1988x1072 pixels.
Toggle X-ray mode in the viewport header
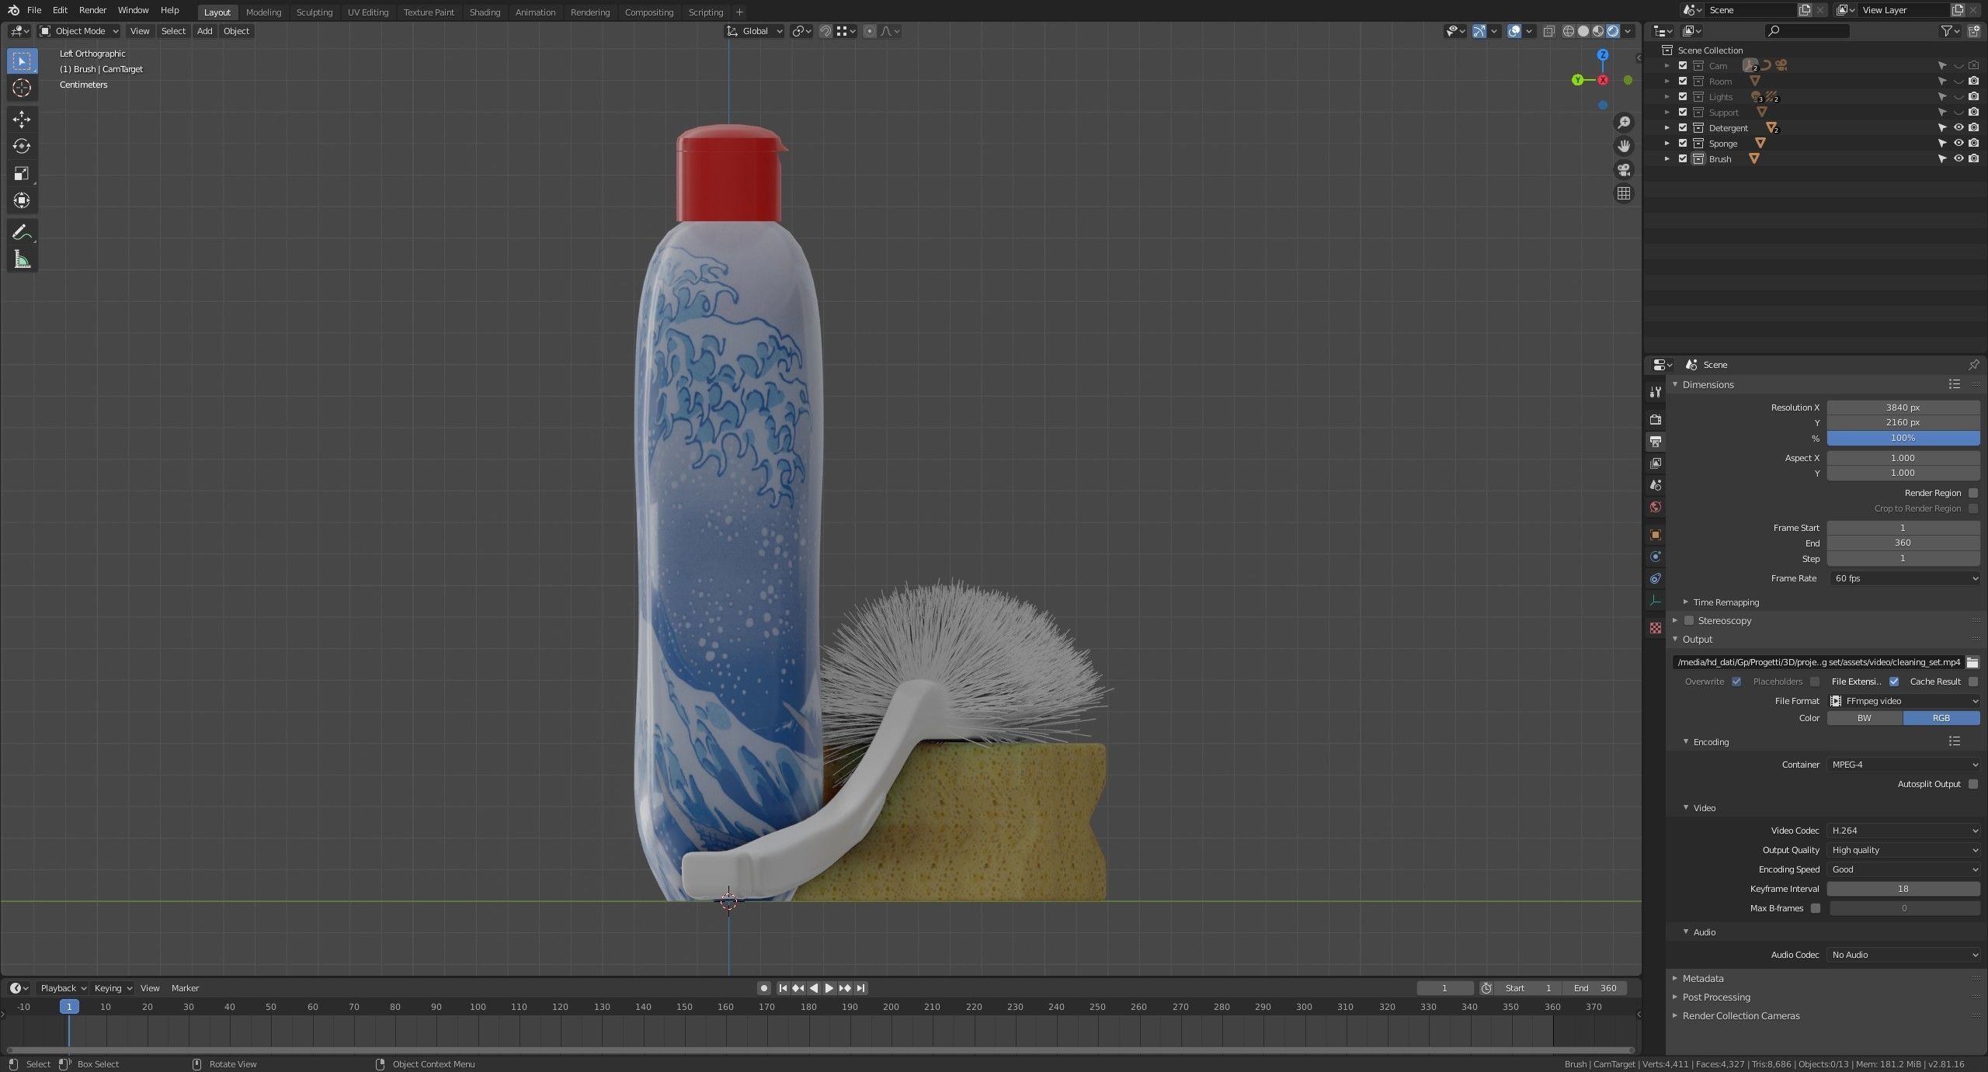click(x=1548, y=31)
